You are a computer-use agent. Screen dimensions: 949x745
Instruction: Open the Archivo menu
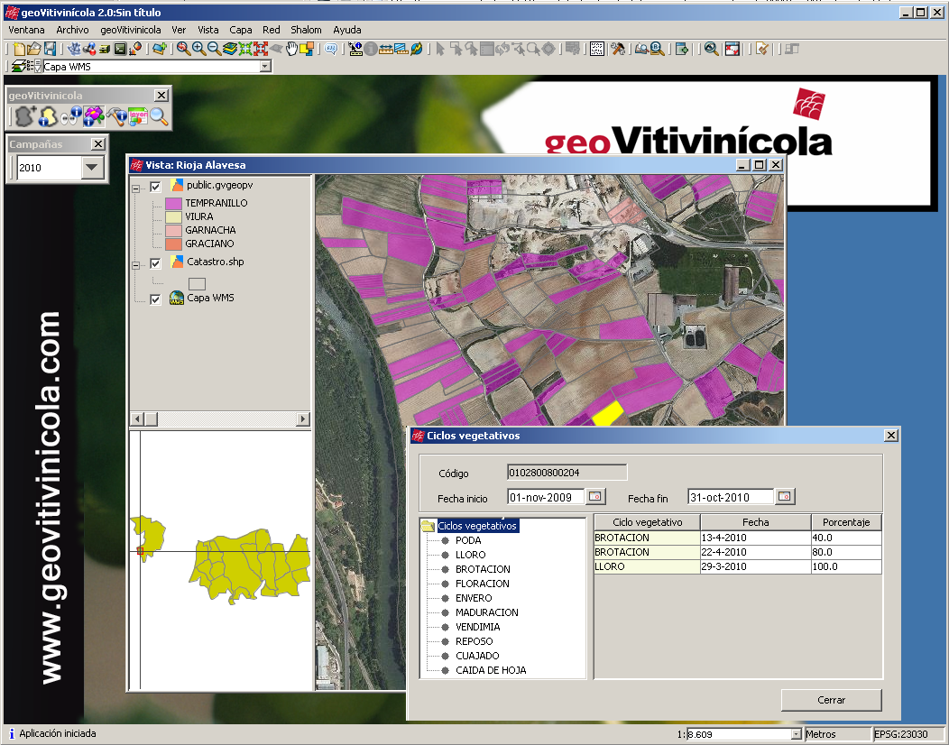pos(73,30)
